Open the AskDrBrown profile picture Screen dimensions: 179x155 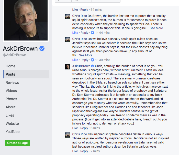(26, 20)
